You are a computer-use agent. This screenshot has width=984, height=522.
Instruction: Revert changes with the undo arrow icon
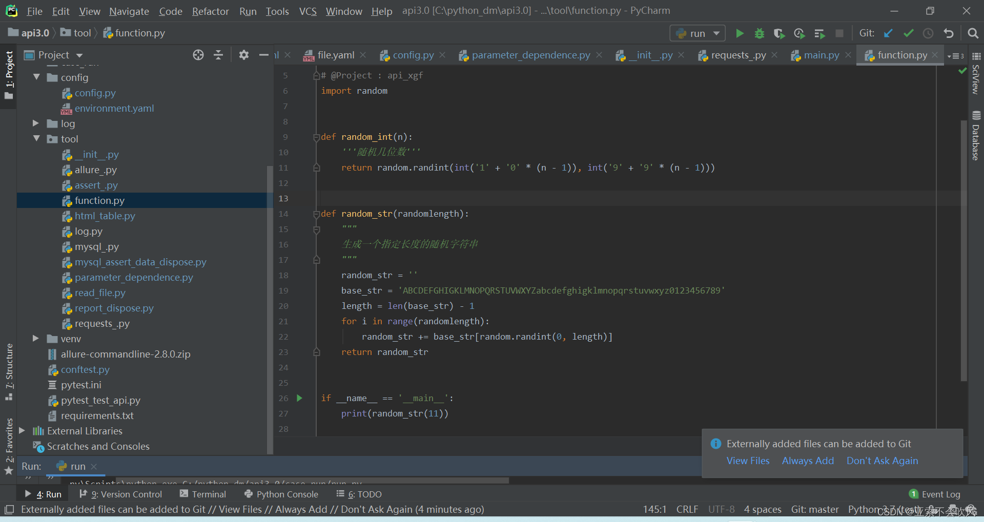point(949,33)
